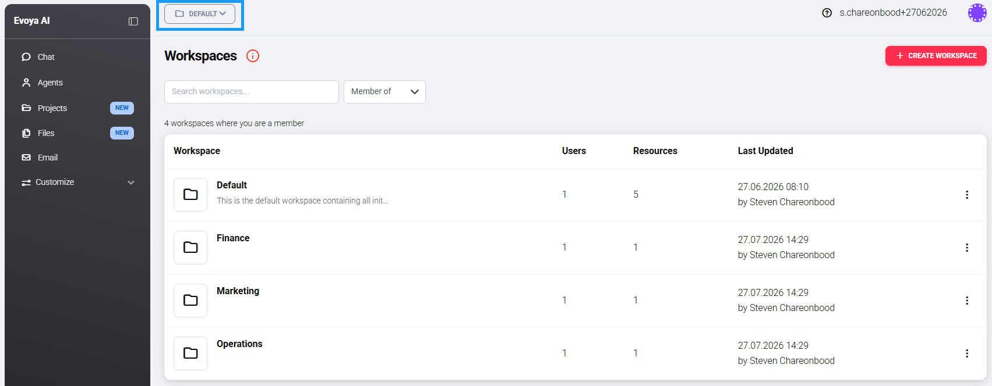
Task: Click the Default workspace resources count 5
Action: coord(636,195)
